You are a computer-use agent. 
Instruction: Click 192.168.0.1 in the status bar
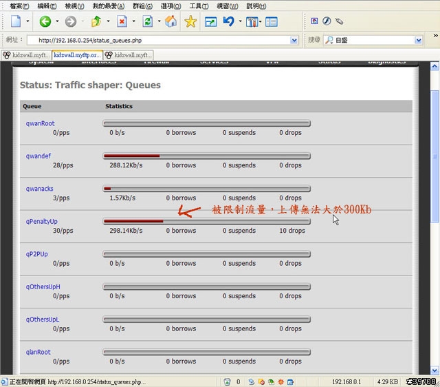[346, 381]
